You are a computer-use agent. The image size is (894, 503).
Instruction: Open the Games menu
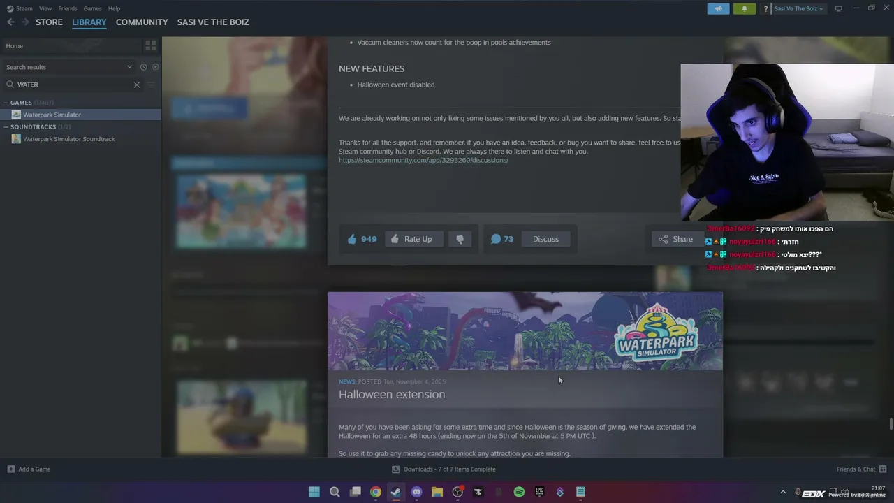[x=92, y=9]
